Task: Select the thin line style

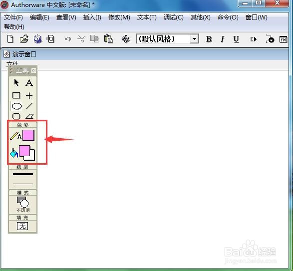Action: [x=23, y=184]
